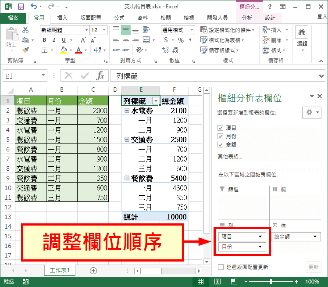The height and width of the screenshot is (287, 328).
Task: Toggle Bold formatting
Action: tap(44, 40)
